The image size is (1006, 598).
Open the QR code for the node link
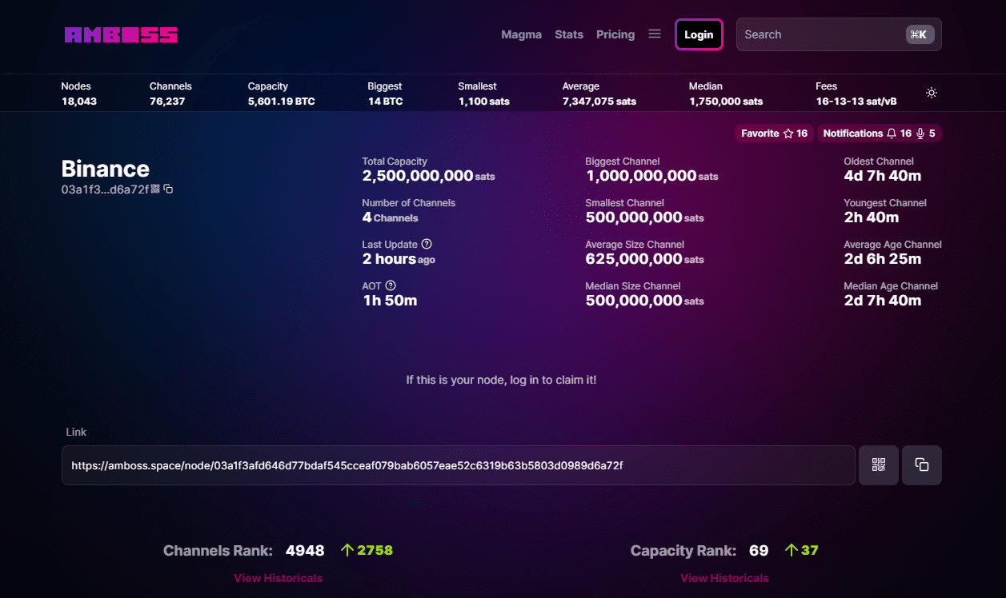[878, 464]
